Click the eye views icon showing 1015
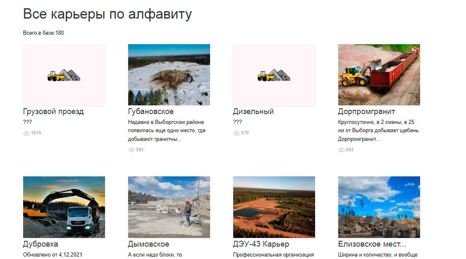The image size is (466, 259). 26,133
